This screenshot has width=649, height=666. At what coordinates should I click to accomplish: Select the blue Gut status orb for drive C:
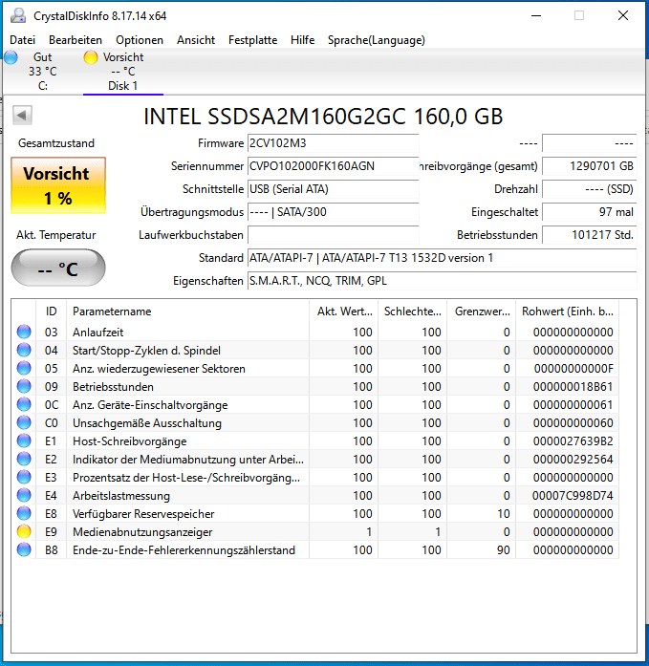pyautogui.click(x=11, y=57)
